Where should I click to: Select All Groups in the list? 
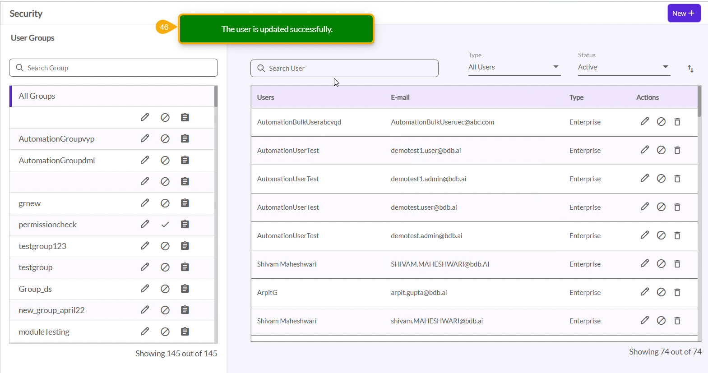click(37, 96)
